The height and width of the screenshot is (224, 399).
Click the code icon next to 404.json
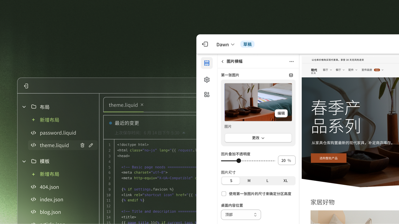[33, 187]
